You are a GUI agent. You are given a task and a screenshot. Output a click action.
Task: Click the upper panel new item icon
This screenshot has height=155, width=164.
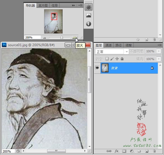[x=146, y=40]
